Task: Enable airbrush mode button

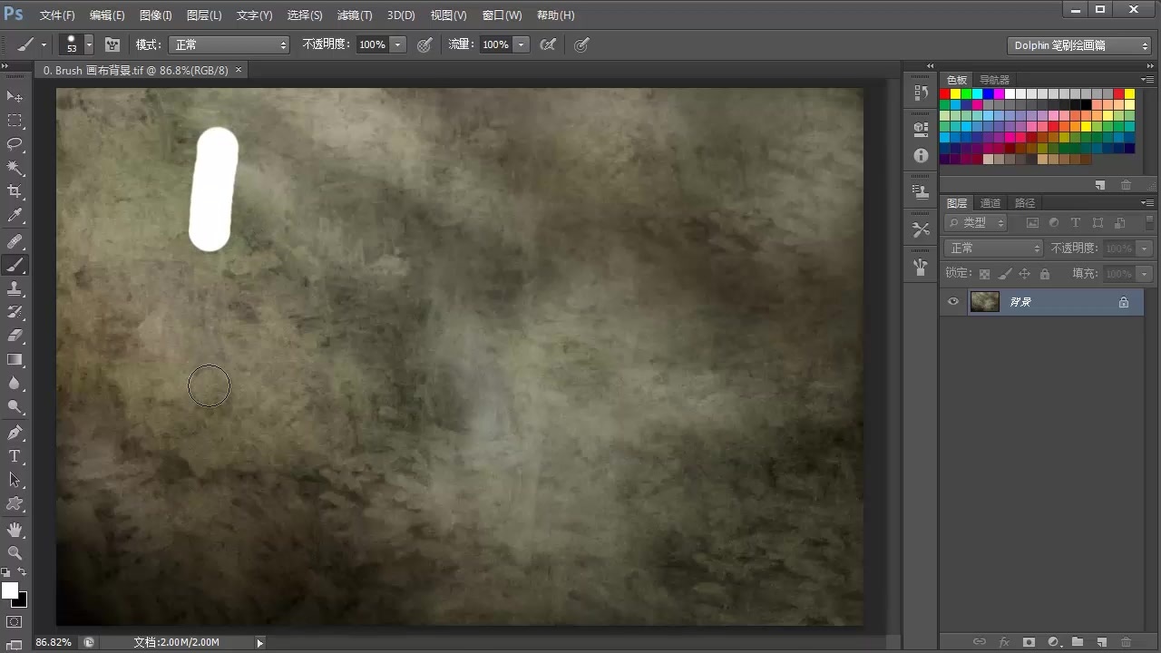Action: 548,44
